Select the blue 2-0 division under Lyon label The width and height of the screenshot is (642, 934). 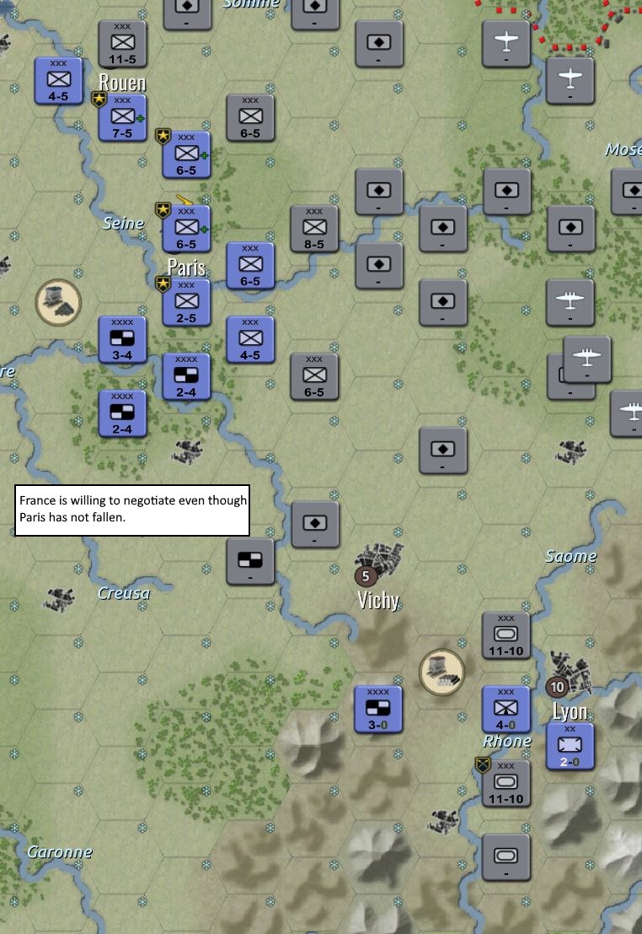click(570, 747)
